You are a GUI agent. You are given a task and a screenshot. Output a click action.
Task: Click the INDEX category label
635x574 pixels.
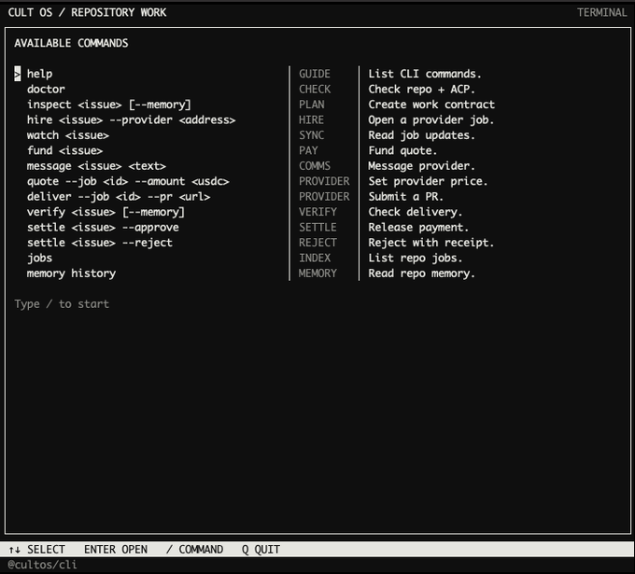pyautogui.click(x=315, y=259)
